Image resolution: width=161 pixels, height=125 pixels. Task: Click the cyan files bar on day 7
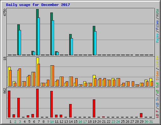[39, 36]
